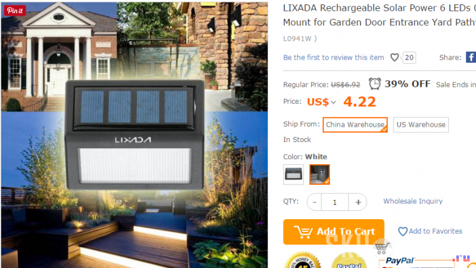The image size is (476, 268).
Task: Click the Pin it button on product image
Action: coord(15,11)
